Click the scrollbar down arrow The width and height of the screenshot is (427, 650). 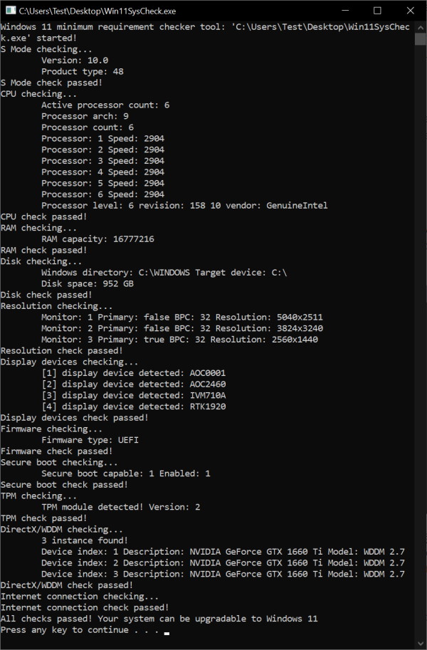coord(421,644)
